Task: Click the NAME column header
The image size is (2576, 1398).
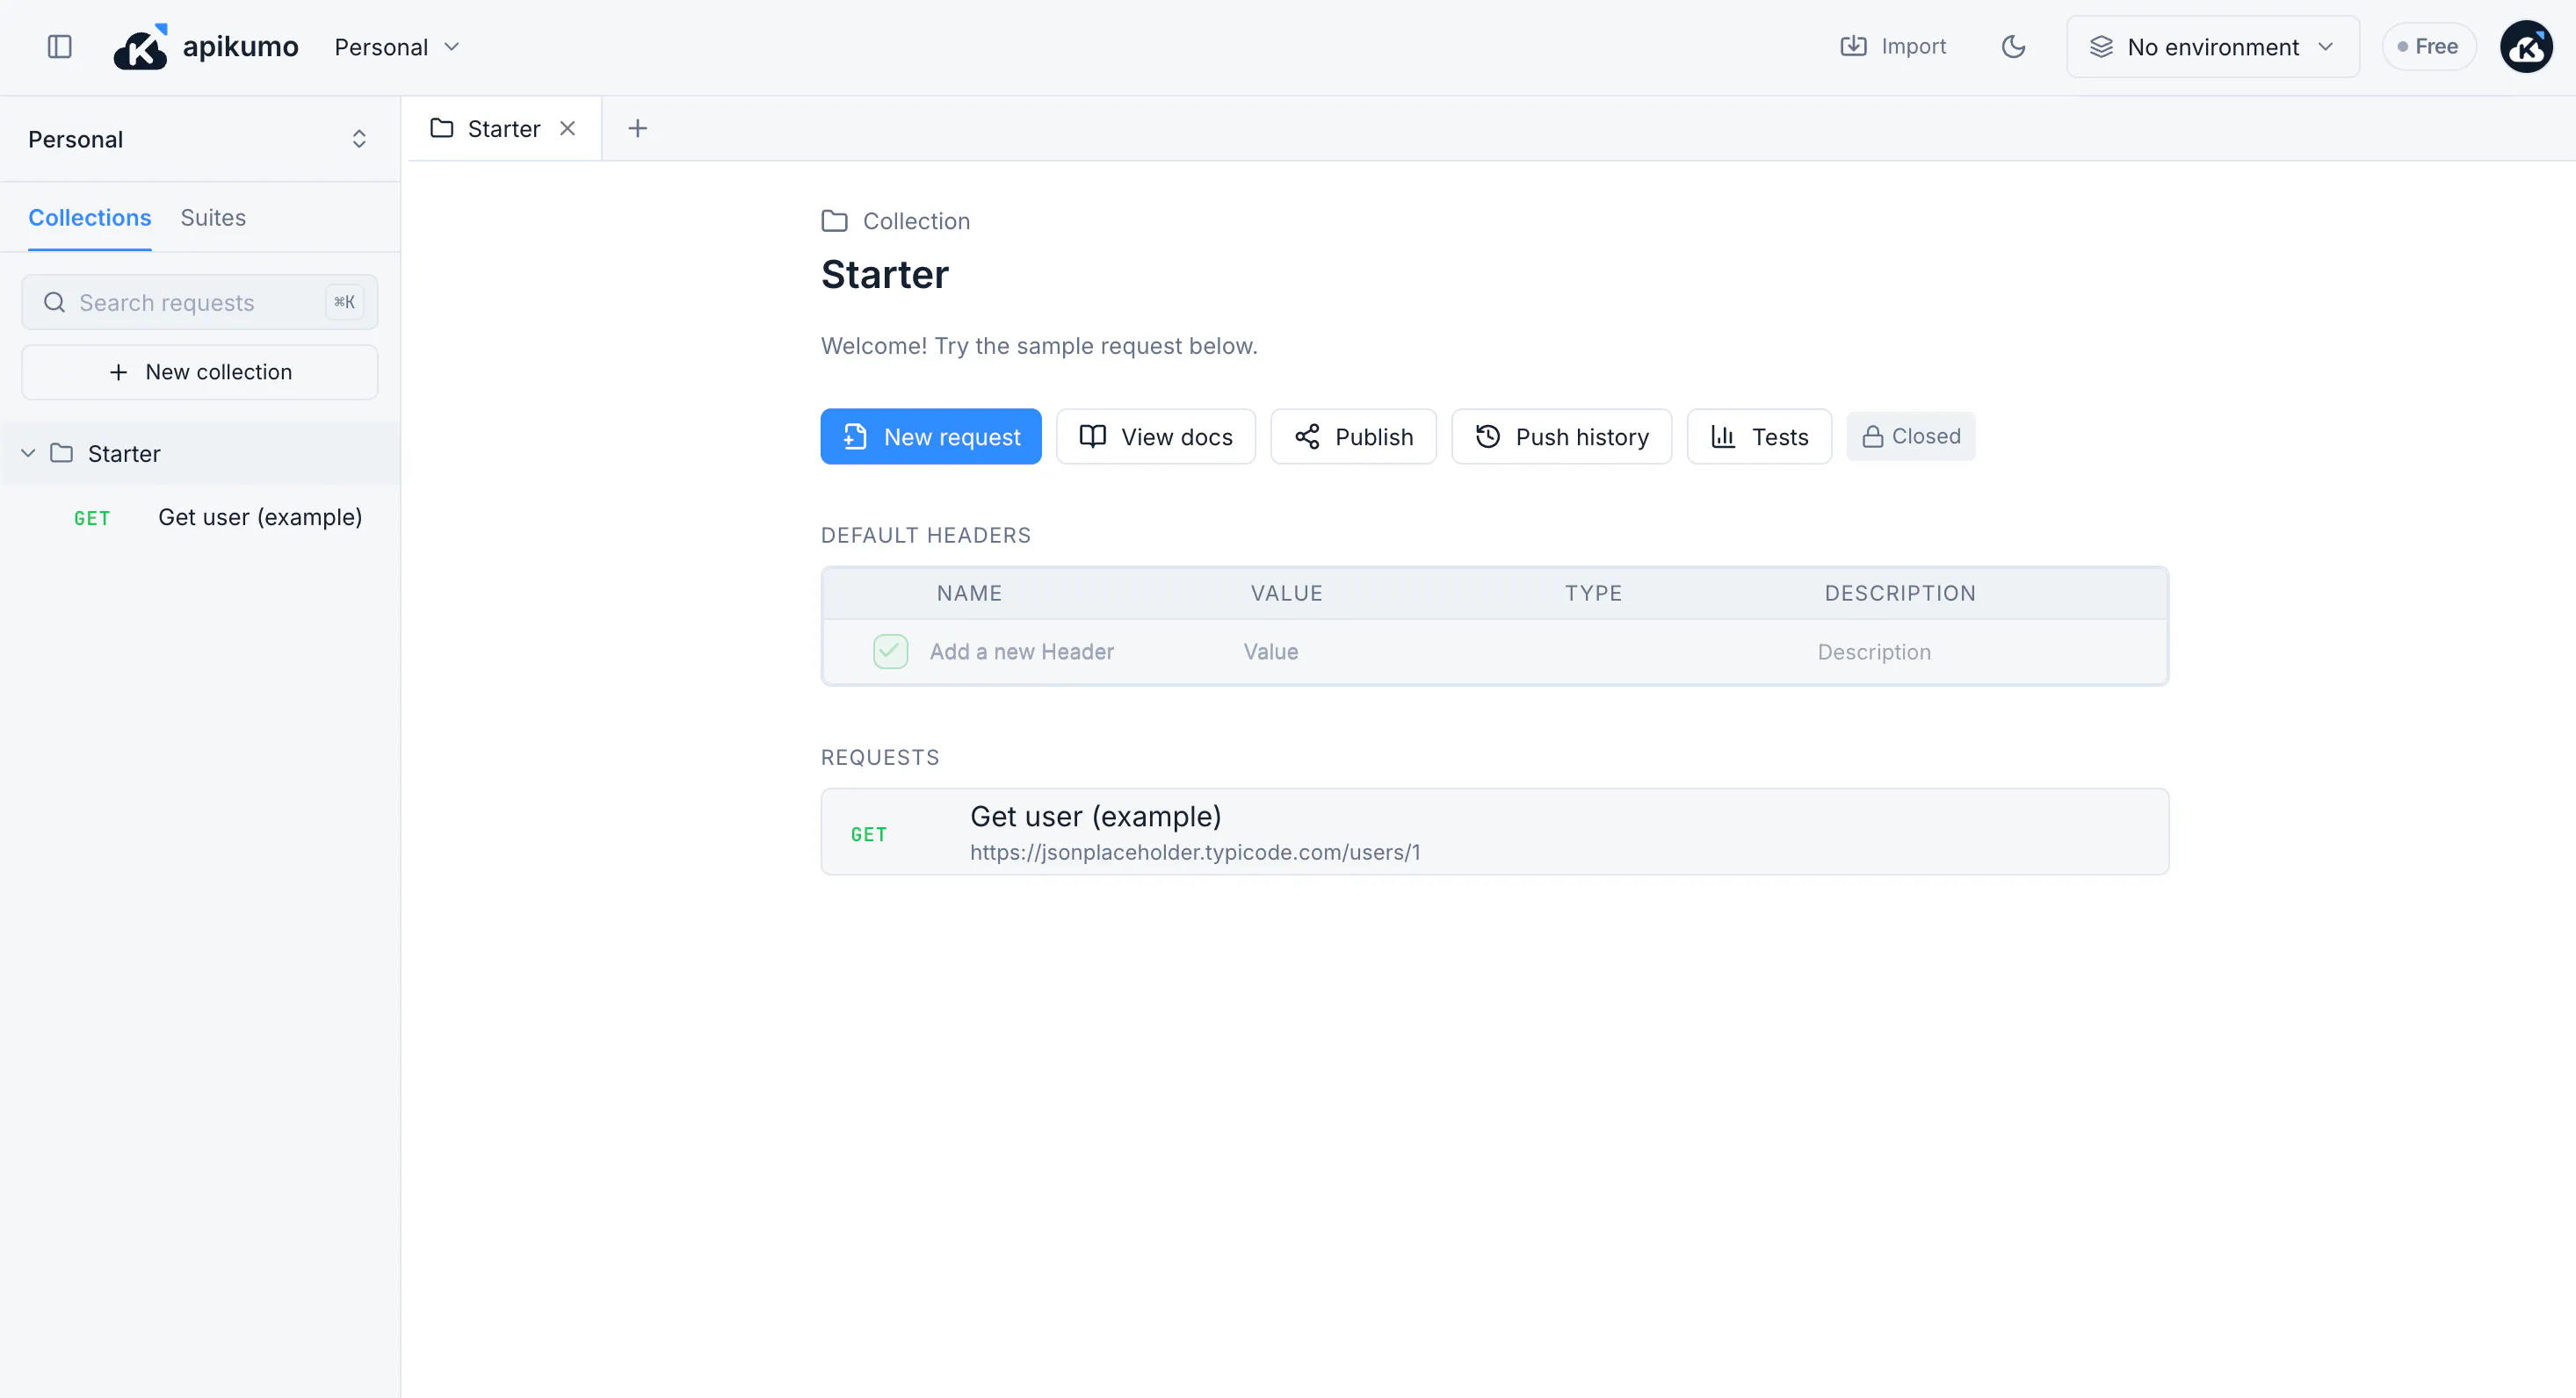Action: pos(969,594)
